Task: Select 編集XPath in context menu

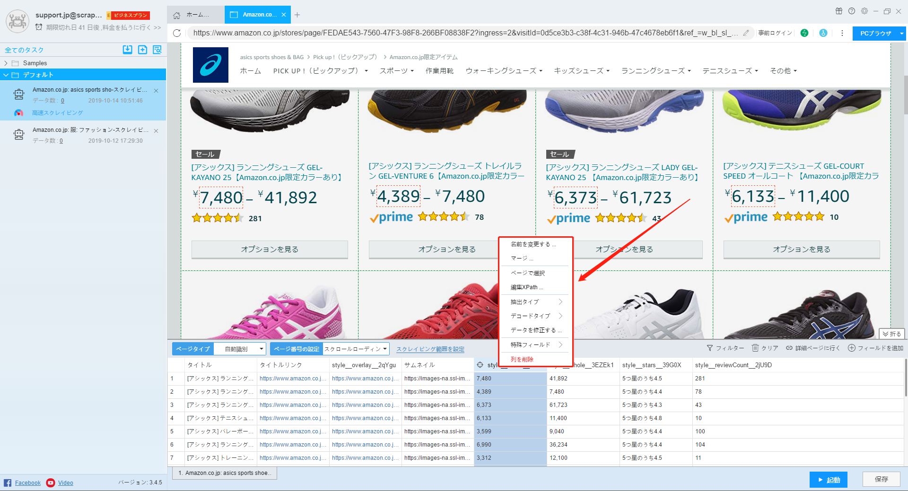Action: pos(536,287)
